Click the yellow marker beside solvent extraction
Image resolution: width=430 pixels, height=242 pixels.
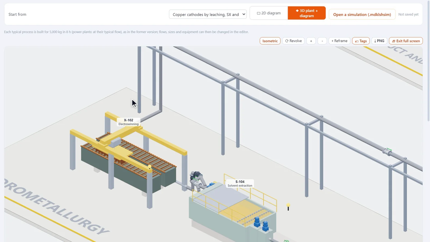coord(288,207)
